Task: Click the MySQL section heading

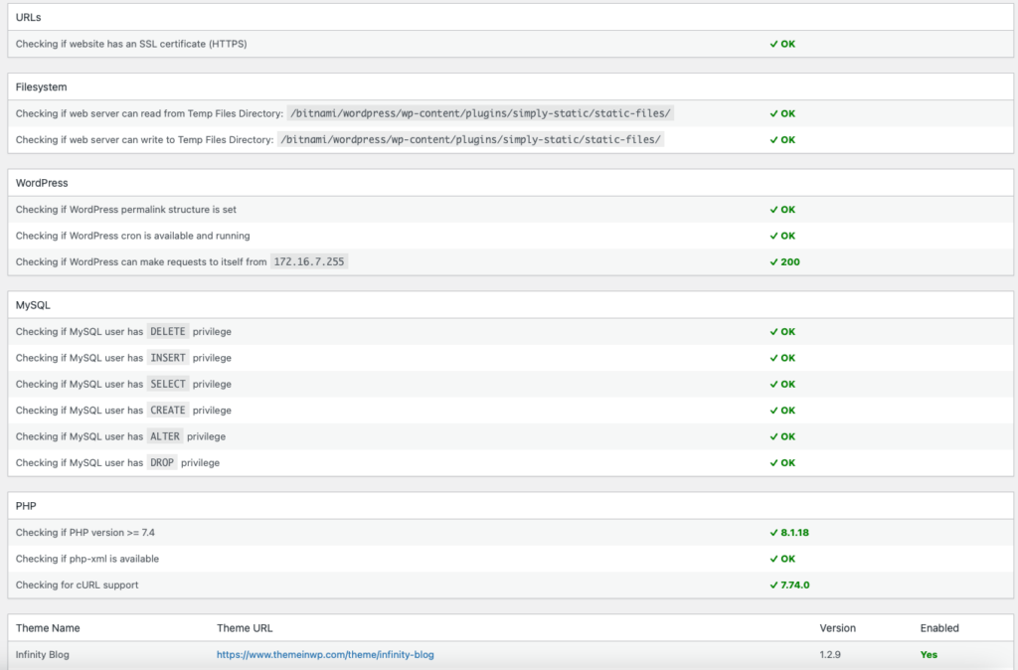Action: point(33,304)
